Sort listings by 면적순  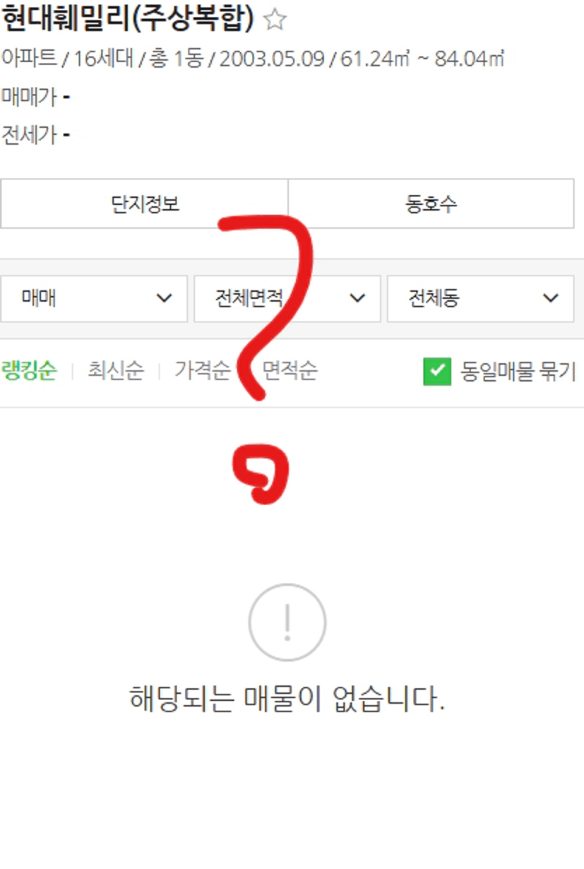(290, 370)
